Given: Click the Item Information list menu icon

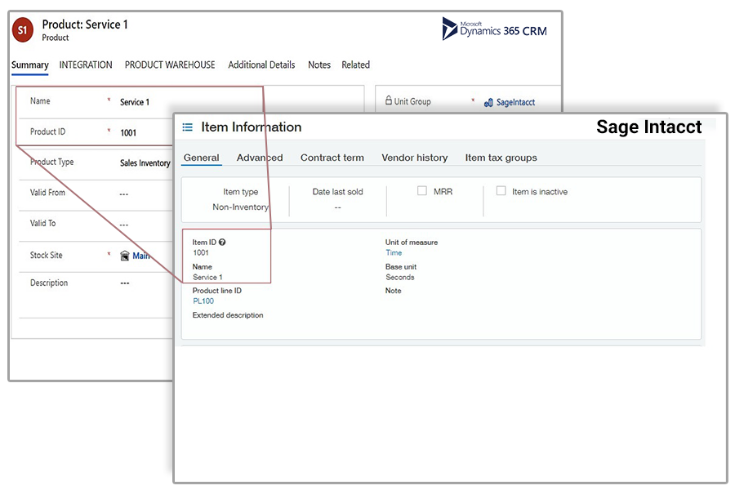Looking at the screenshot, I should point(188,127).
